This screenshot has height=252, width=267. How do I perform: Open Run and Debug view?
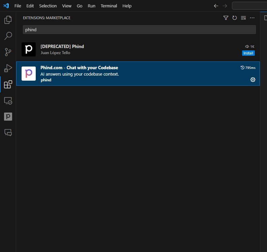(8, 68)
